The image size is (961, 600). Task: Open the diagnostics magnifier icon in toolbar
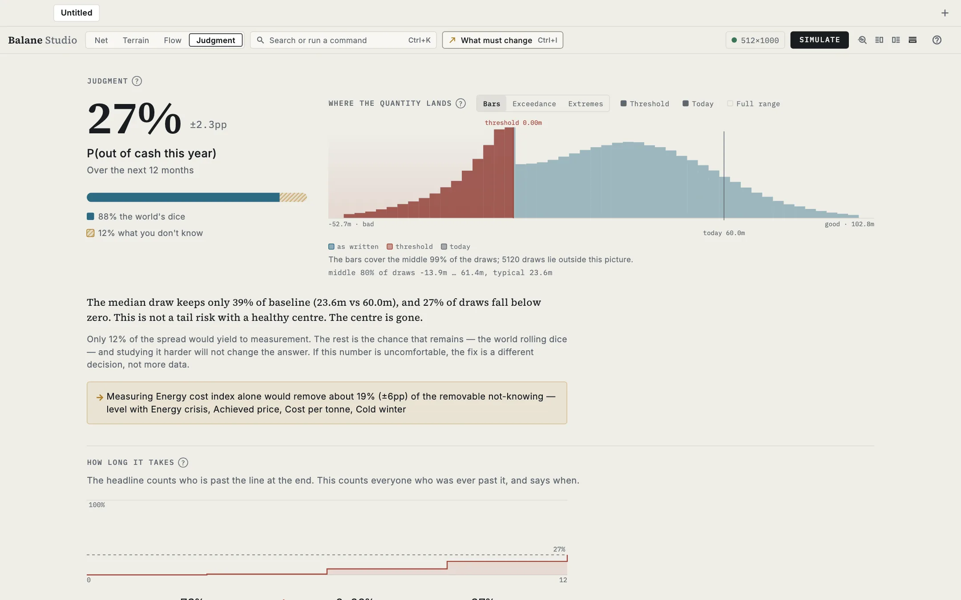[x=862, y=40]
